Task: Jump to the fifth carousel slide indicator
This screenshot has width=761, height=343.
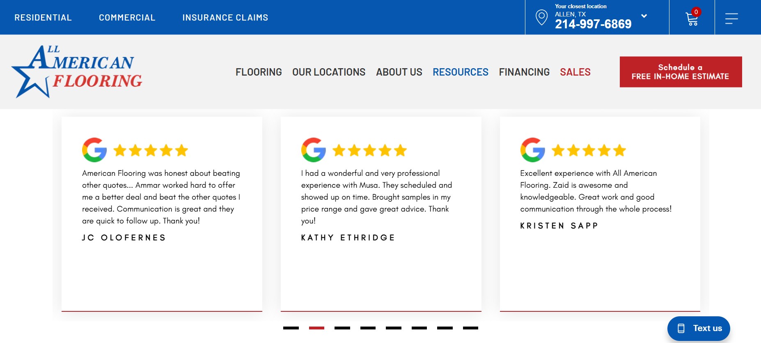Action: pos(394,328)
